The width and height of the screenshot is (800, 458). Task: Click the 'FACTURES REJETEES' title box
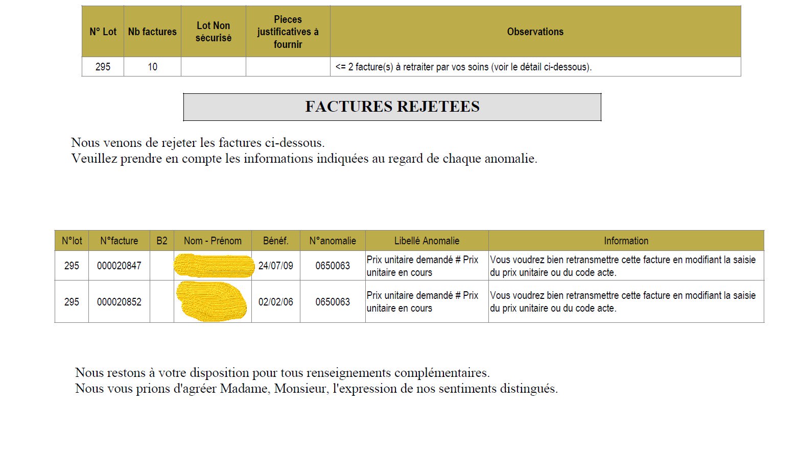tap(392, 107)
